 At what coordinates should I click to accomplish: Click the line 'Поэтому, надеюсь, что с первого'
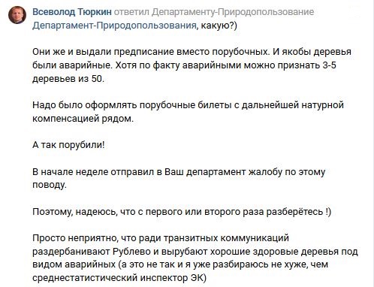pos(182,212)
